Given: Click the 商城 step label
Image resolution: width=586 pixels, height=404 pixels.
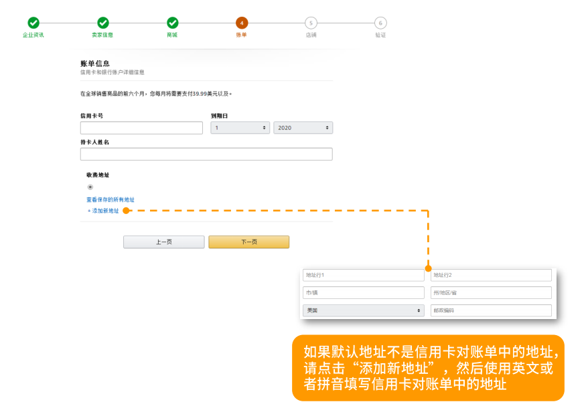Looking at the screenshot, I should [172, 35].
